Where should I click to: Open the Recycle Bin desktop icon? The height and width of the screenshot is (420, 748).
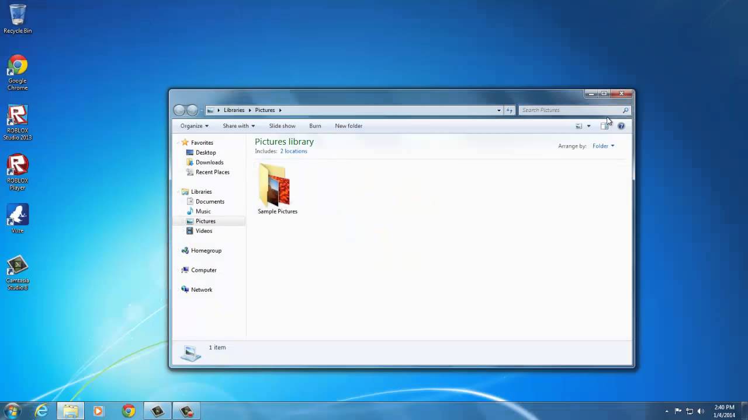click(18, 18)
